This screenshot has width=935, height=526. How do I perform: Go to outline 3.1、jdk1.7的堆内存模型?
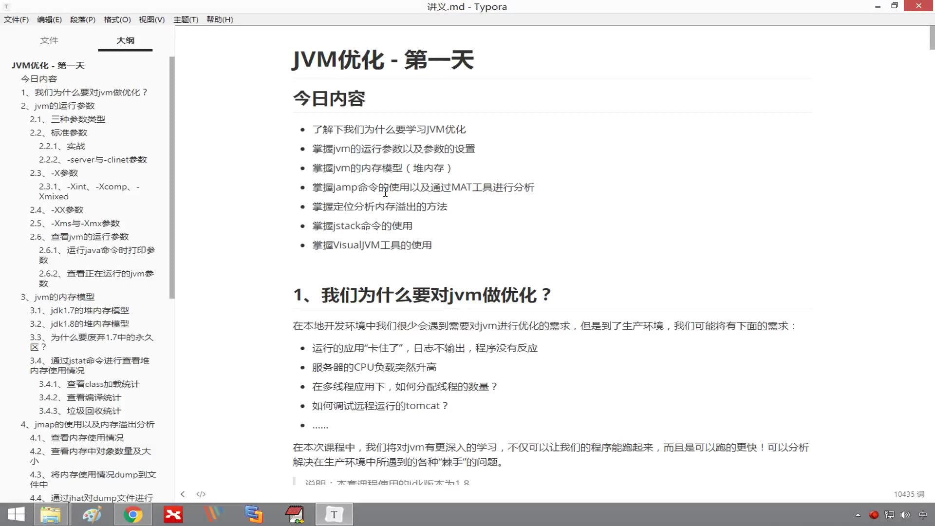point(79,311)
